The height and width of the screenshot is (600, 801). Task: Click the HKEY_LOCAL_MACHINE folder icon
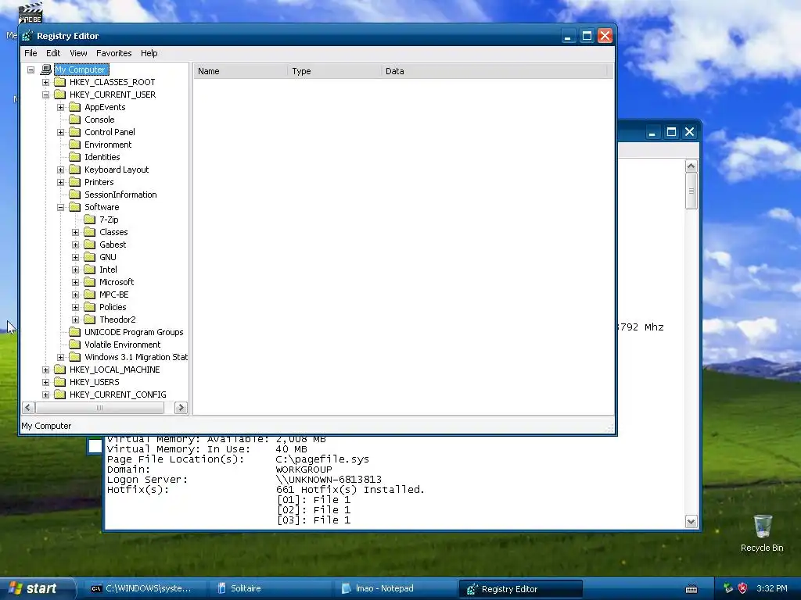(x=60, y=370)
